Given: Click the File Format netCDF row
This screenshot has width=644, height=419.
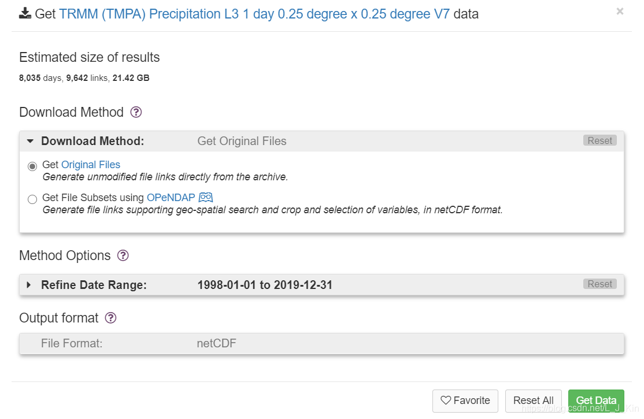Looking at the screenshot, I should (x=321, y=344).
